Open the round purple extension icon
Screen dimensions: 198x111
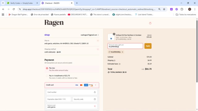coord(177,9)
